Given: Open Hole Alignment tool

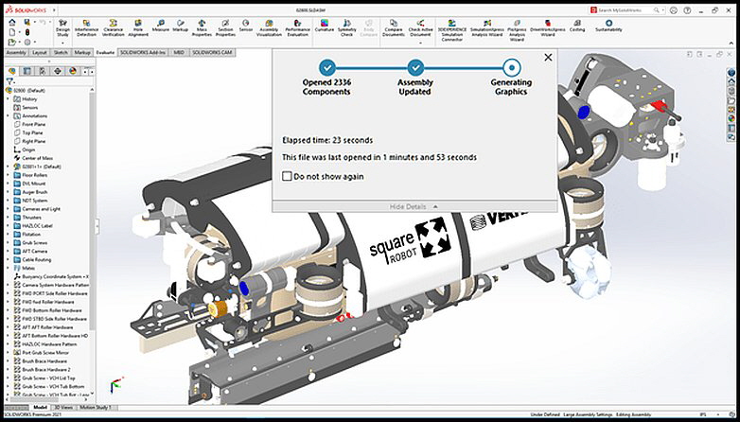Looking at the screenshot, I should 138,27.
